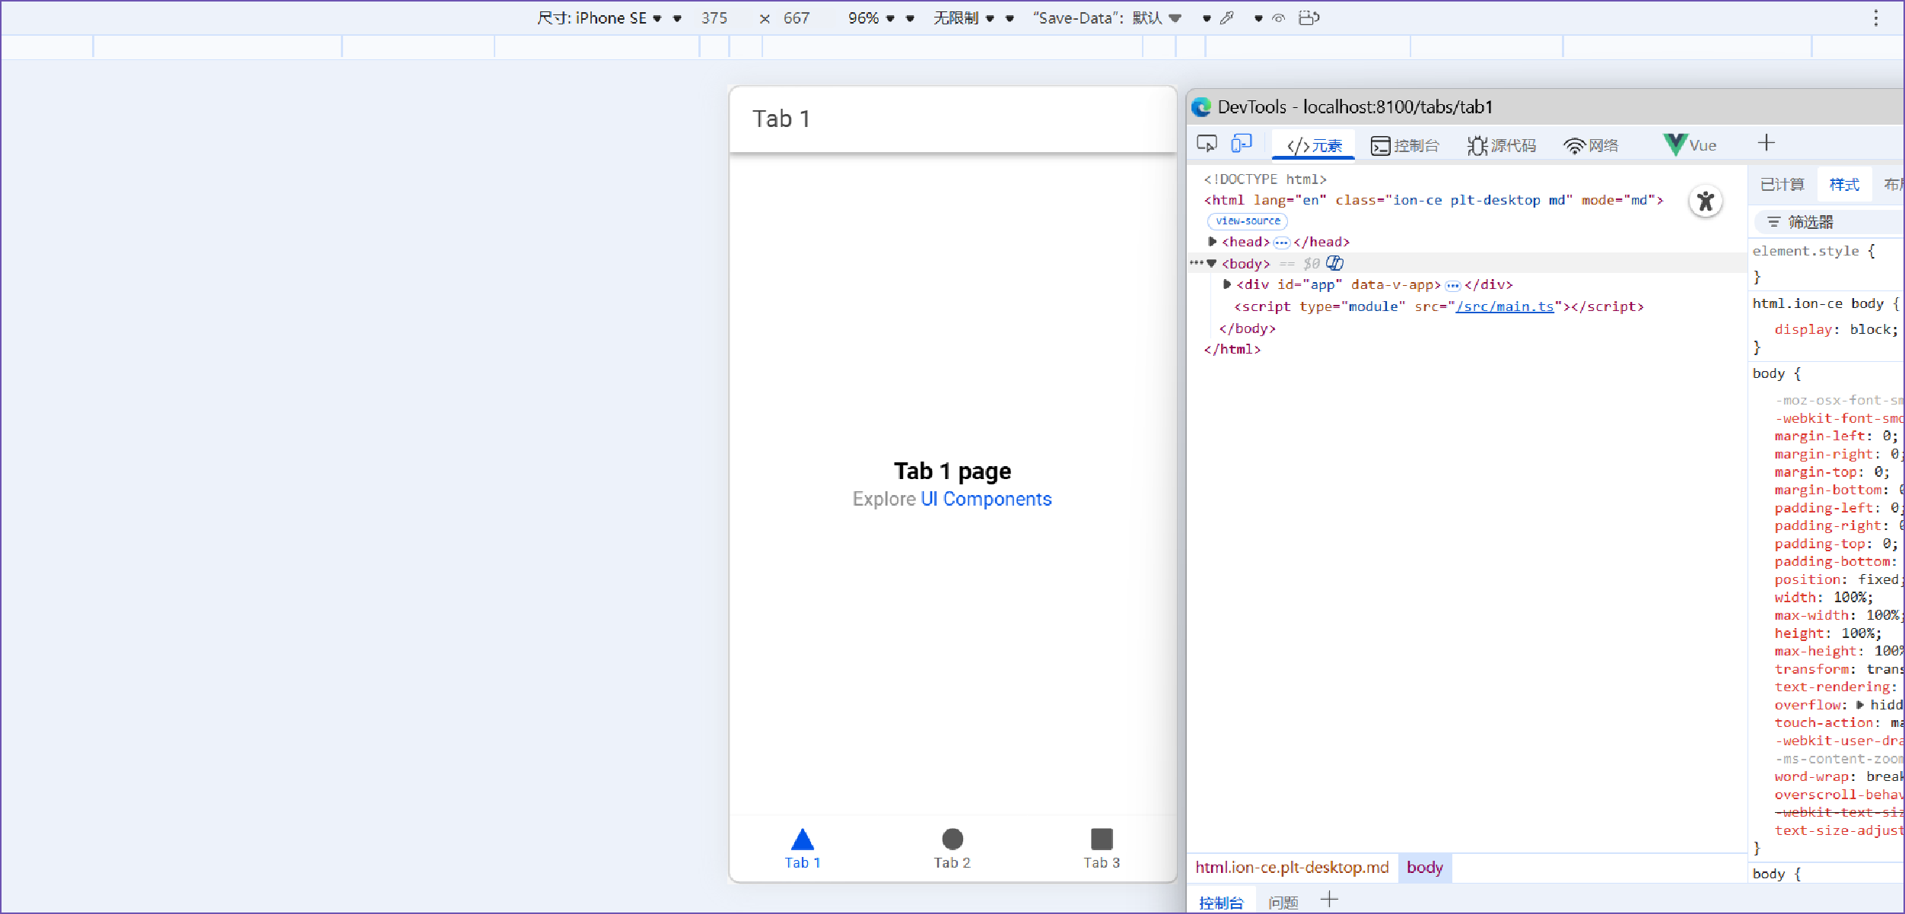1905x914 pixels.
Task: Click the Edge icon in DevTools title bar
Action: 1202,107
